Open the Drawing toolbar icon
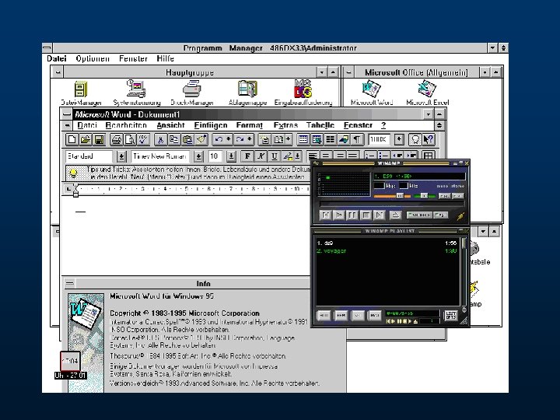560x420 pixels. tap(344, 139)
